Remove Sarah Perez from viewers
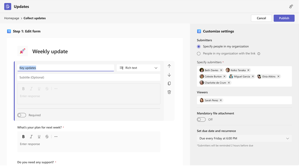Screen dimensions: 299x166 click(x=221, y=100)
